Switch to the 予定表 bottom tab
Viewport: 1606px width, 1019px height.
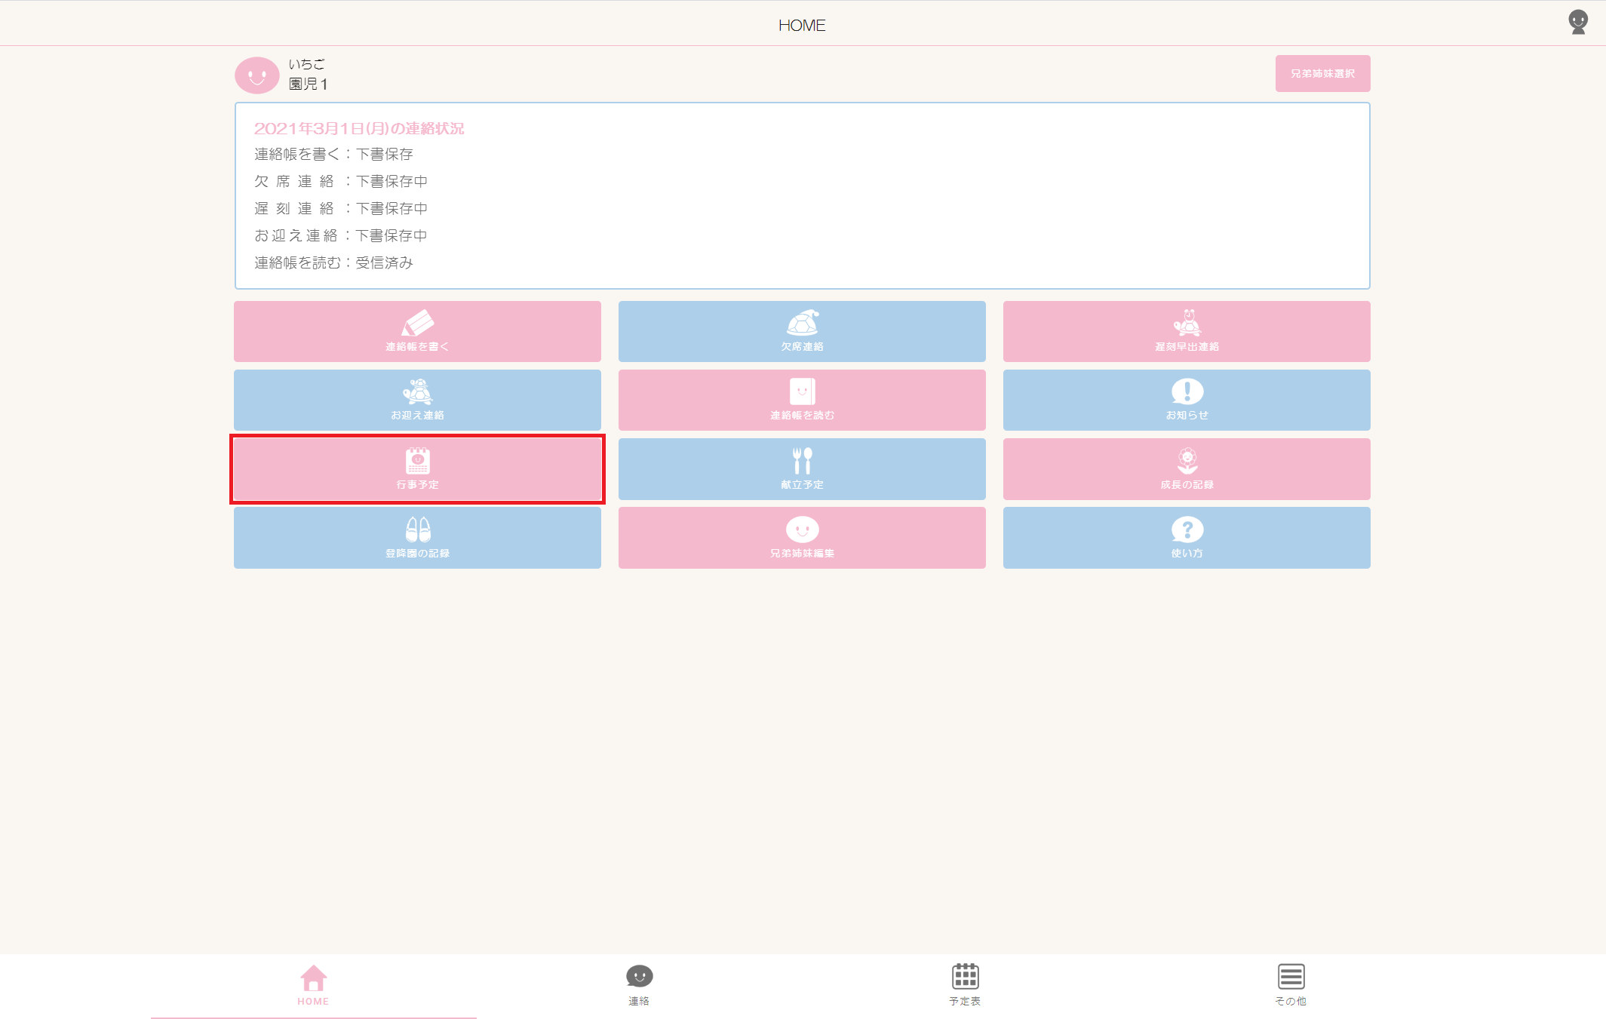coord(965,985)
